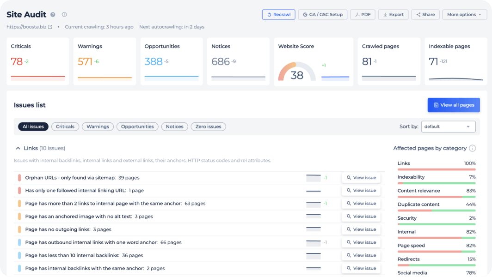Download the PDF report
The image size is (492, 277).
pos(363,14)
